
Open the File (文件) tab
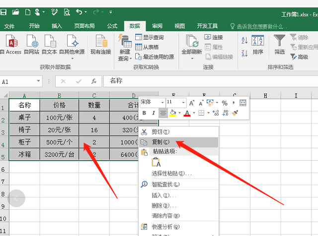pyautogui.click(x=9, y=26)
